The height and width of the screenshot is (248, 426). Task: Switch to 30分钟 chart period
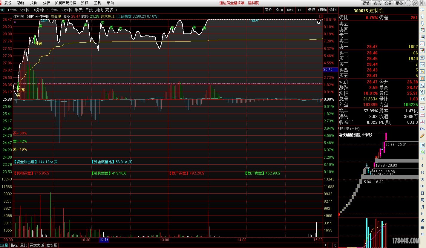pos(52,10)
